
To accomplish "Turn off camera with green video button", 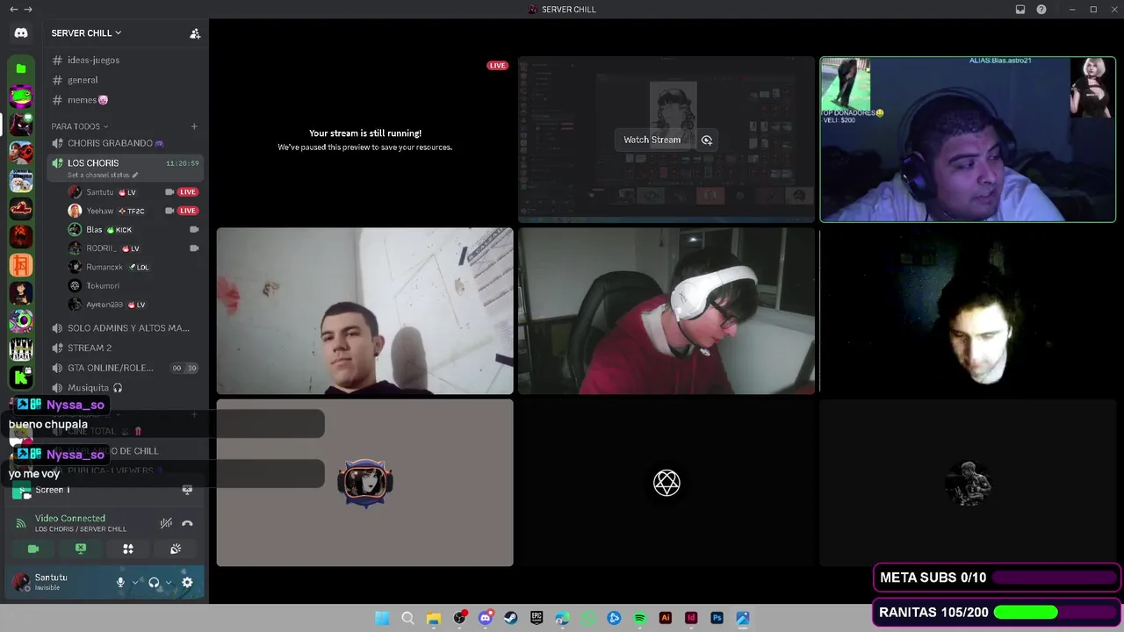I will (x=33, y=549).
